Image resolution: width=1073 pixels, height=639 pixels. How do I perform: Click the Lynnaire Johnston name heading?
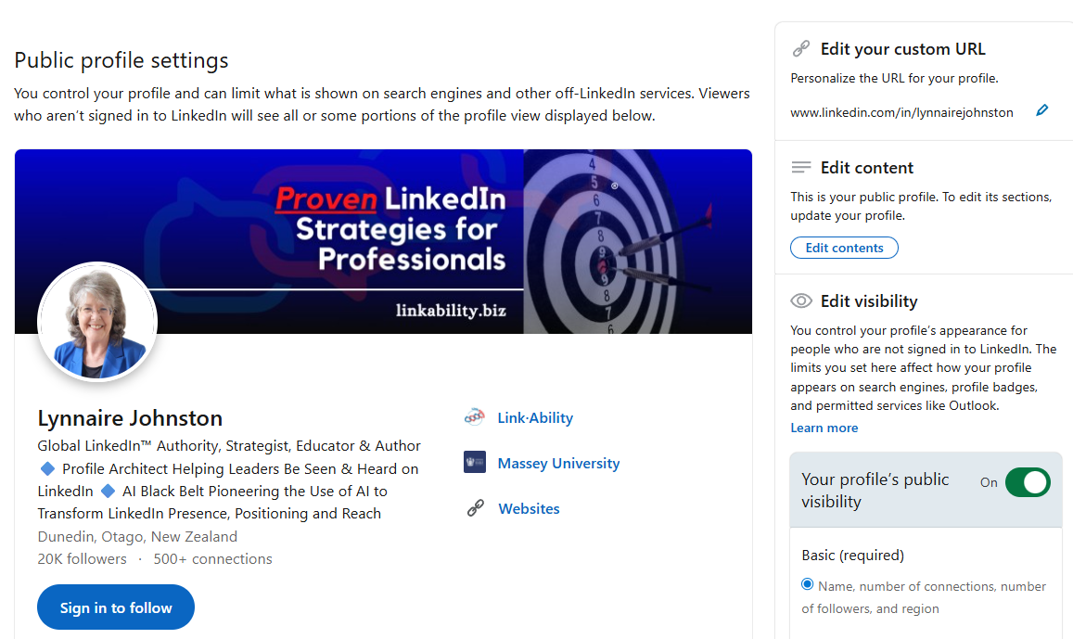click(x=130, y=418)
